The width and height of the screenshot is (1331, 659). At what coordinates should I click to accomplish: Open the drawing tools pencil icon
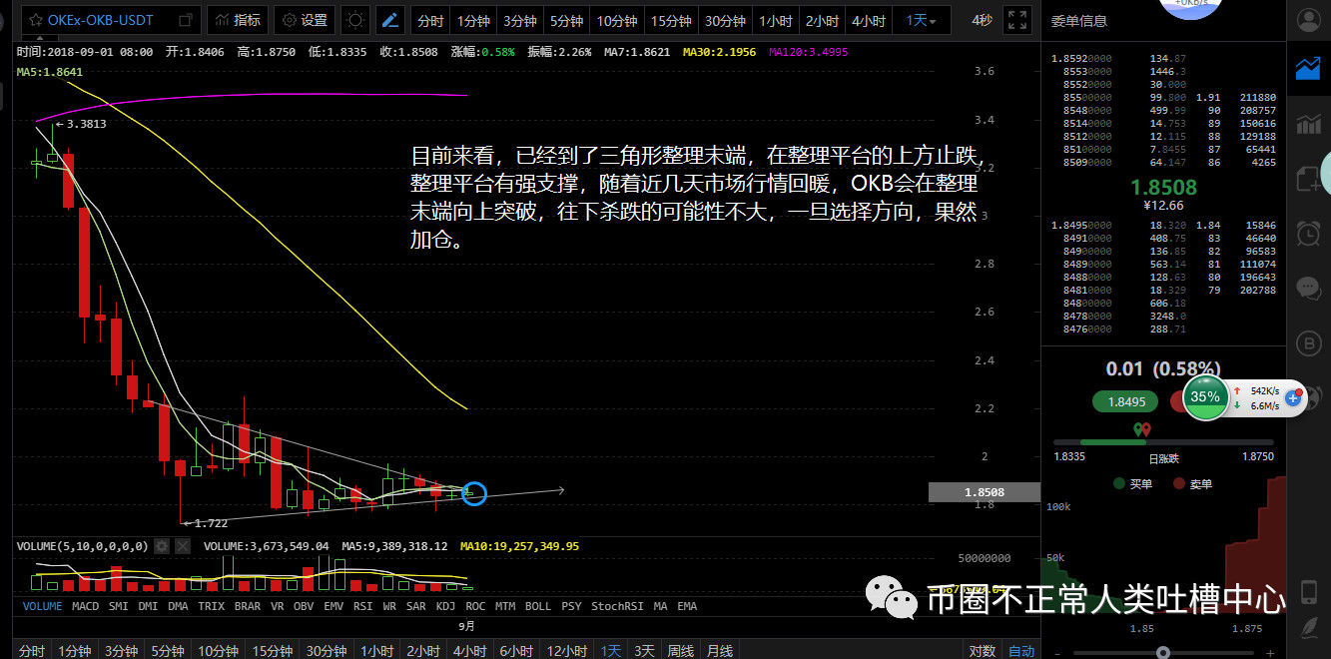click(392, 20)
